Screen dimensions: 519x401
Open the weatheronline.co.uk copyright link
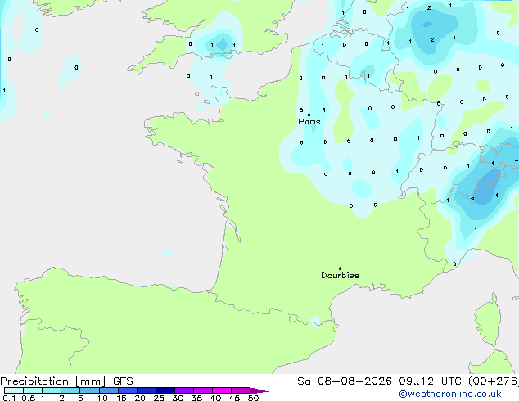(x=450, y=394)
